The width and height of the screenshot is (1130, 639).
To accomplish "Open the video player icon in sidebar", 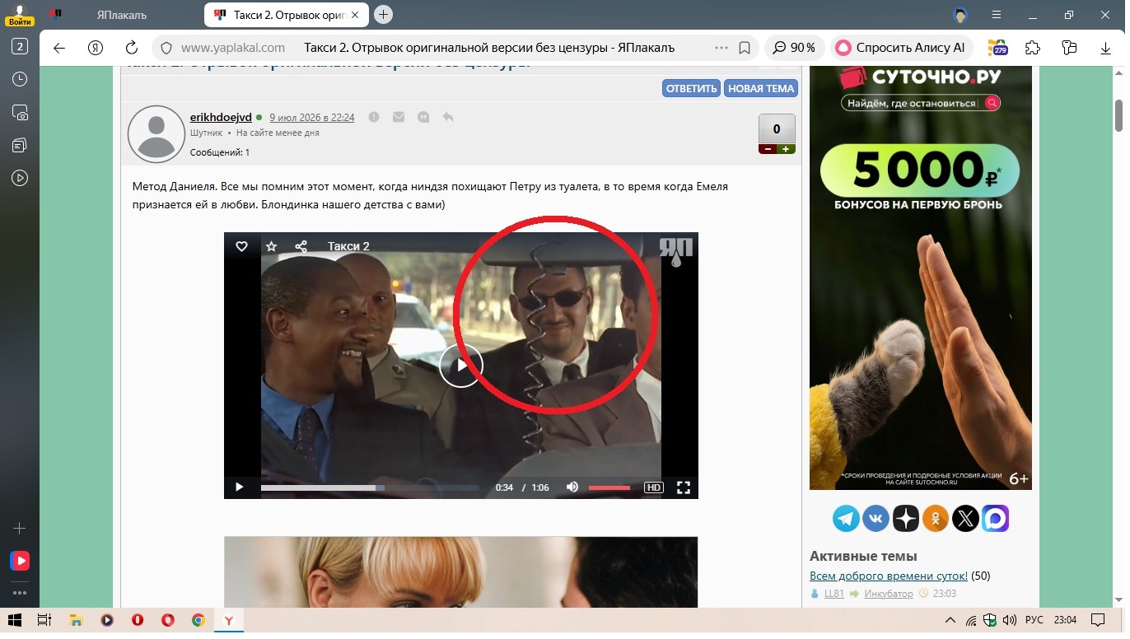I will 20,178.
